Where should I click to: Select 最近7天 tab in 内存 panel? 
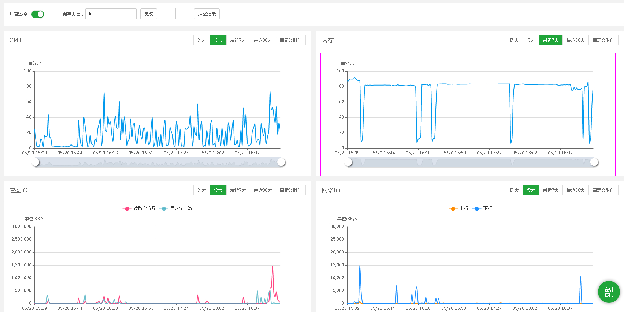pos(551,40)
